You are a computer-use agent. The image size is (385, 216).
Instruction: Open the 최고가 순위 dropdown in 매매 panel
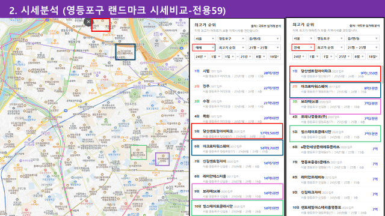[x=232, y=47]
